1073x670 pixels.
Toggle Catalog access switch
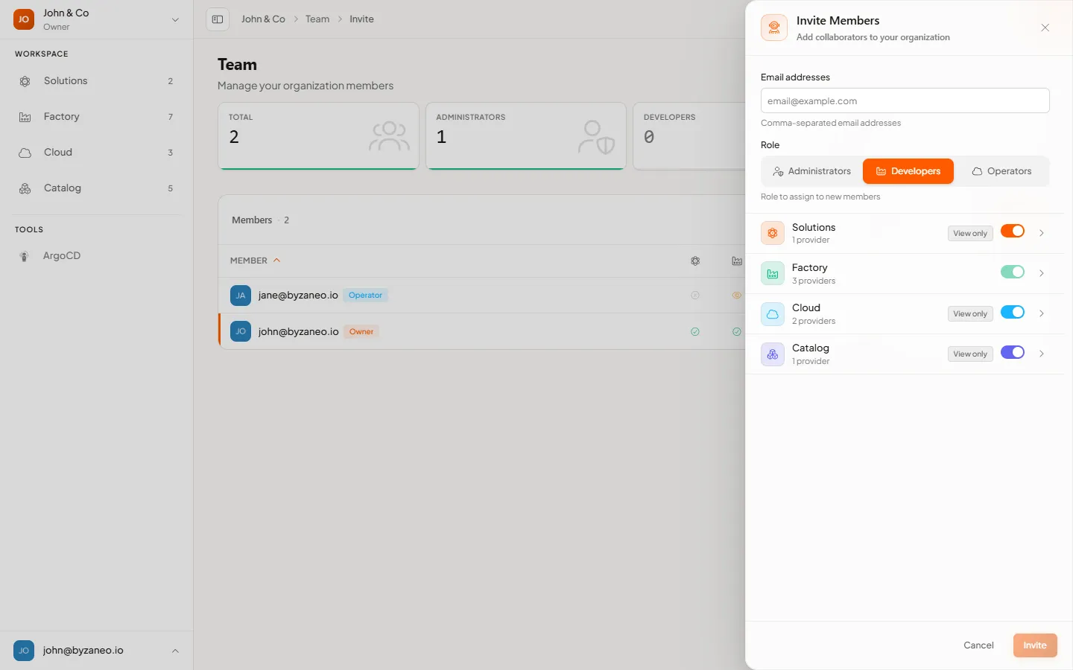pyautogui.click(x=1013, y=352)
